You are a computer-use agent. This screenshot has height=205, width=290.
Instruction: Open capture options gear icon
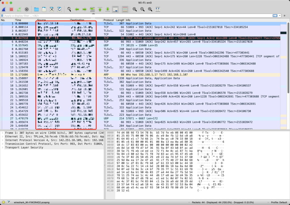(x=27, y=9)
